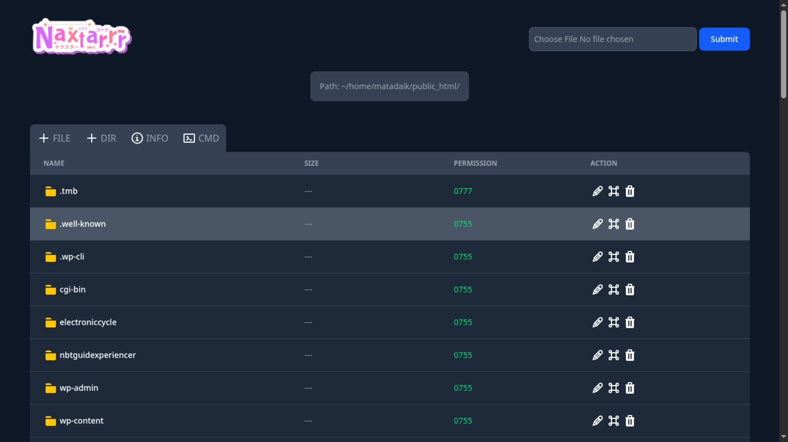The width and height of the screenshot is (788, 442).
Task: Click the ACTION column header
Action: point(603,163)
